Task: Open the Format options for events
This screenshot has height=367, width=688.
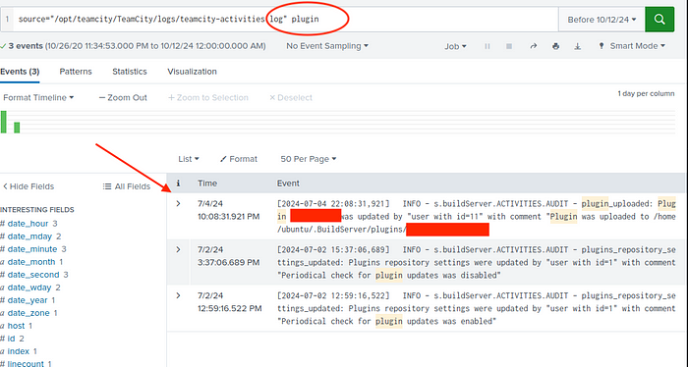Action: 239,159
